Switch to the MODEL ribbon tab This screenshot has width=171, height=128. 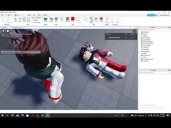coord(29,15)
